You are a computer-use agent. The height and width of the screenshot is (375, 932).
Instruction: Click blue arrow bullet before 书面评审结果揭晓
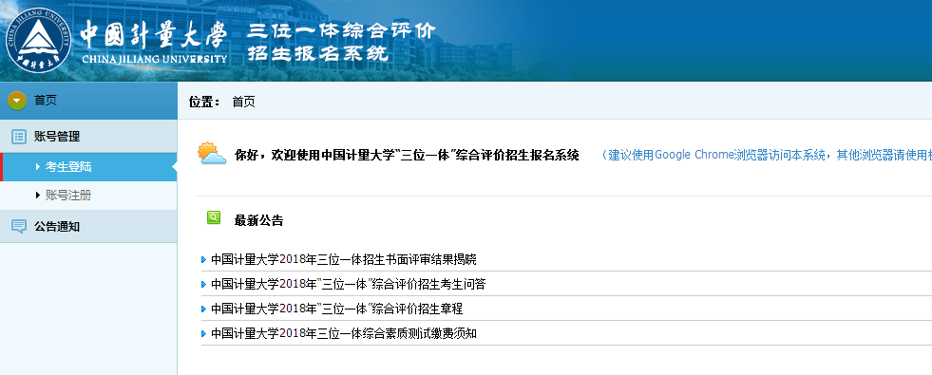204,260
